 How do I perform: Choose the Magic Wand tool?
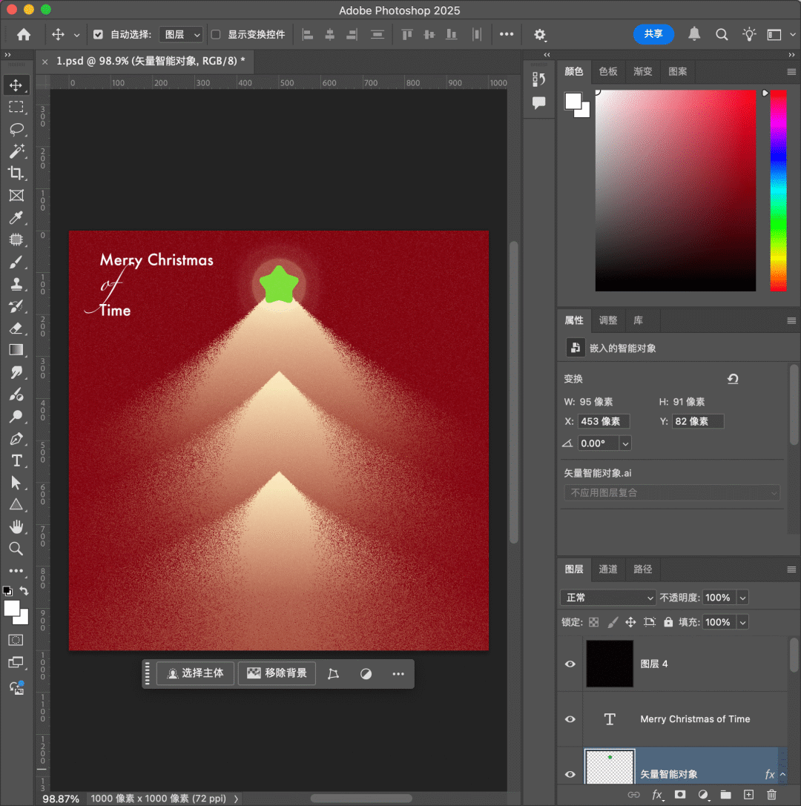point(16,151)
